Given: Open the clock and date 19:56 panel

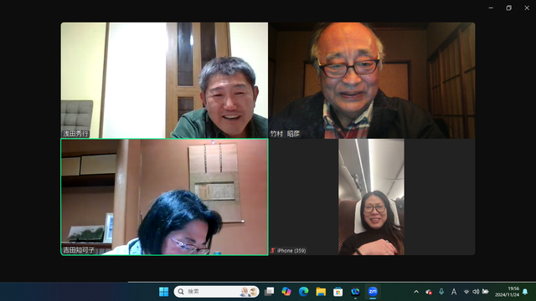Looking at the screenshot, I should coord(507,292).
